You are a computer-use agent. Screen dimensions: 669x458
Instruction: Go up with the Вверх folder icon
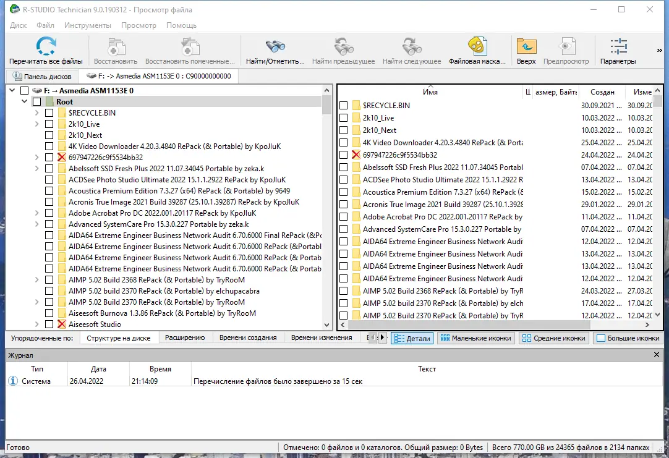526,46
